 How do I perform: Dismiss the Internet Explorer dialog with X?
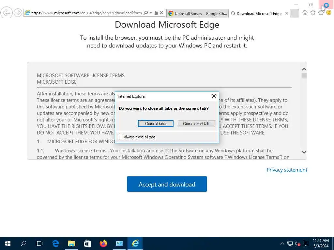214,96
